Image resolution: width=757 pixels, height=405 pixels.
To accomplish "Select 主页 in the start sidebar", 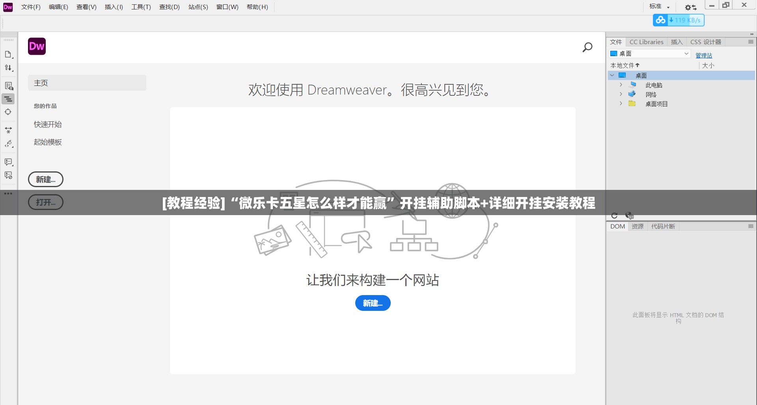I will [87, 83].
